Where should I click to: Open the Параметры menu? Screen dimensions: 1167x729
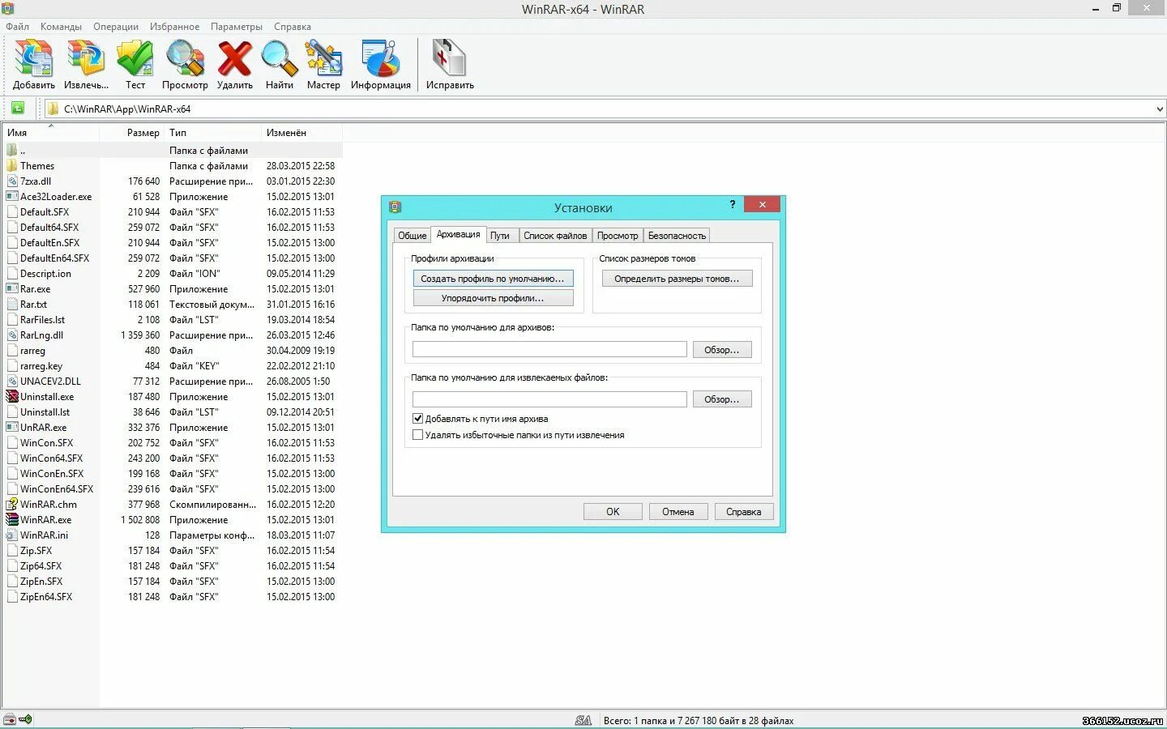tap(237, 27)
